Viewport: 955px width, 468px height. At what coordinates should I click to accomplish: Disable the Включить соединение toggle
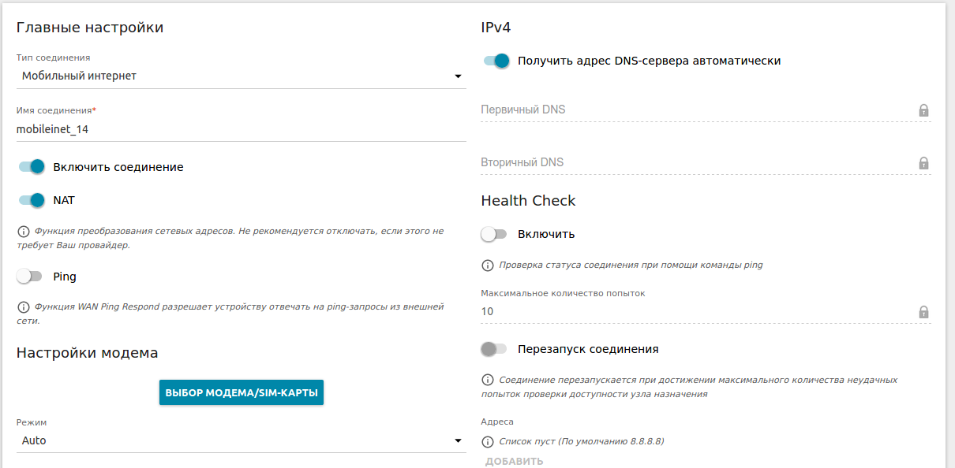32,167
